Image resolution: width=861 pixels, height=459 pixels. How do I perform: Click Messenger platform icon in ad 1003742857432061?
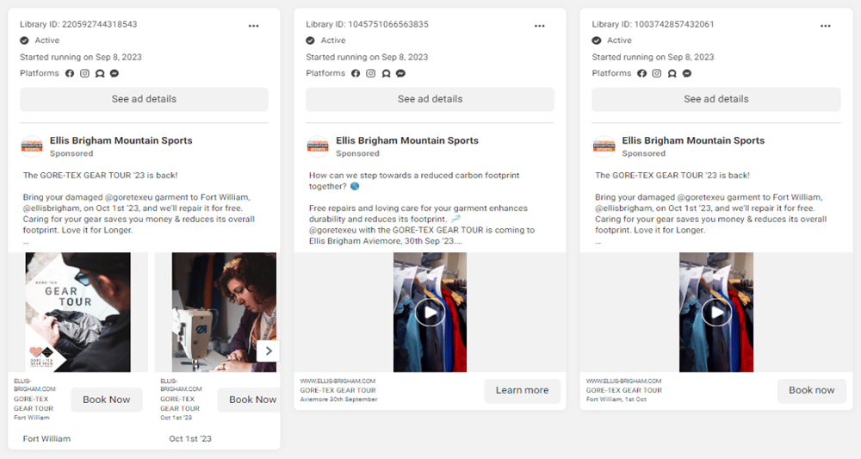coord(687,73)
